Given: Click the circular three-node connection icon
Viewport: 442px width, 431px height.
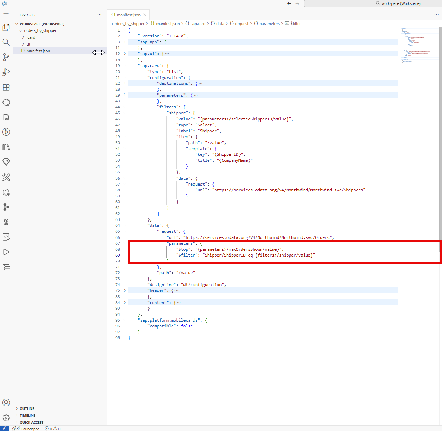Looking at the screenshot, I should [x=6, y=102].
